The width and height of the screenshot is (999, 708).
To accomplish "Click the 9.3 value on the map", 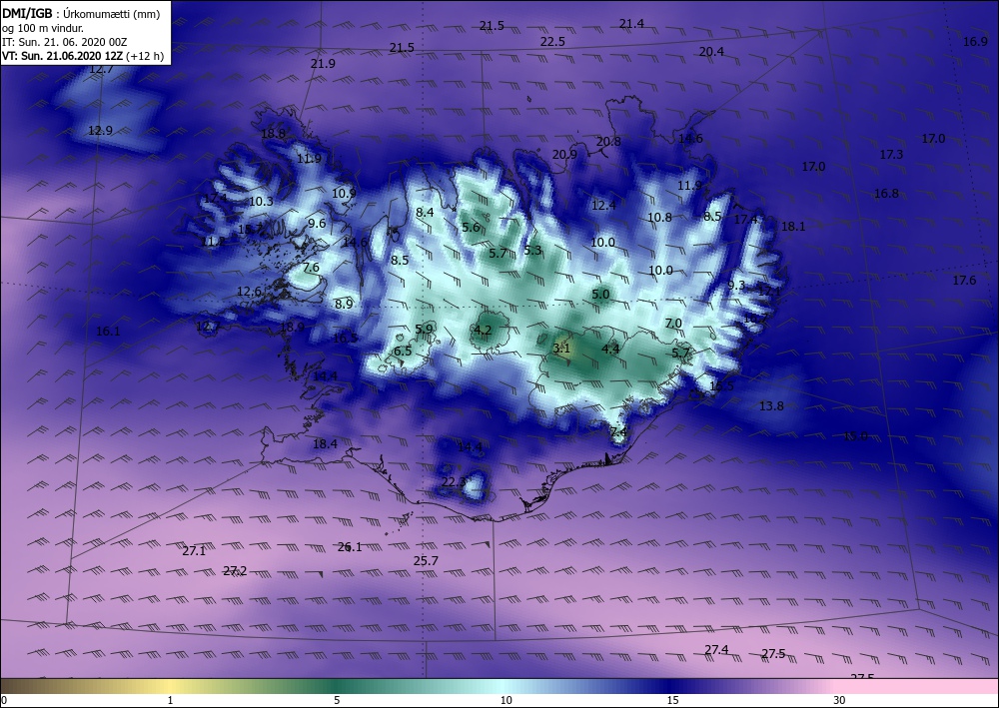I will (736, 286).
